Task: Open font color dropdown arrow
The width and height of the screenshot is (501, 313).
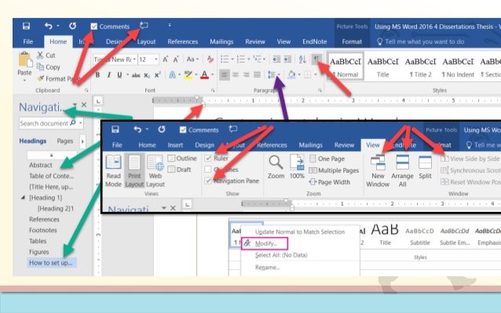Action: [x=212, y=75]
